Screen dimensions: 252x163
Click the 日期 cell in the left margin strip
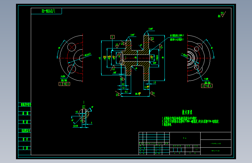[x=25, y=148]
